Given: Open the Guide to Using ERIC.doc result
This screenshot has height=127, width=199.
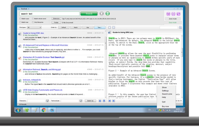Looking at the screenshot, I should [33, 33].
